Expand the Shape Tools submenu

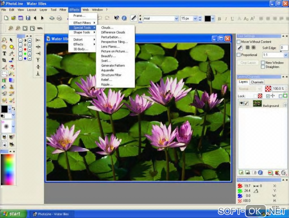pos(83,33)
